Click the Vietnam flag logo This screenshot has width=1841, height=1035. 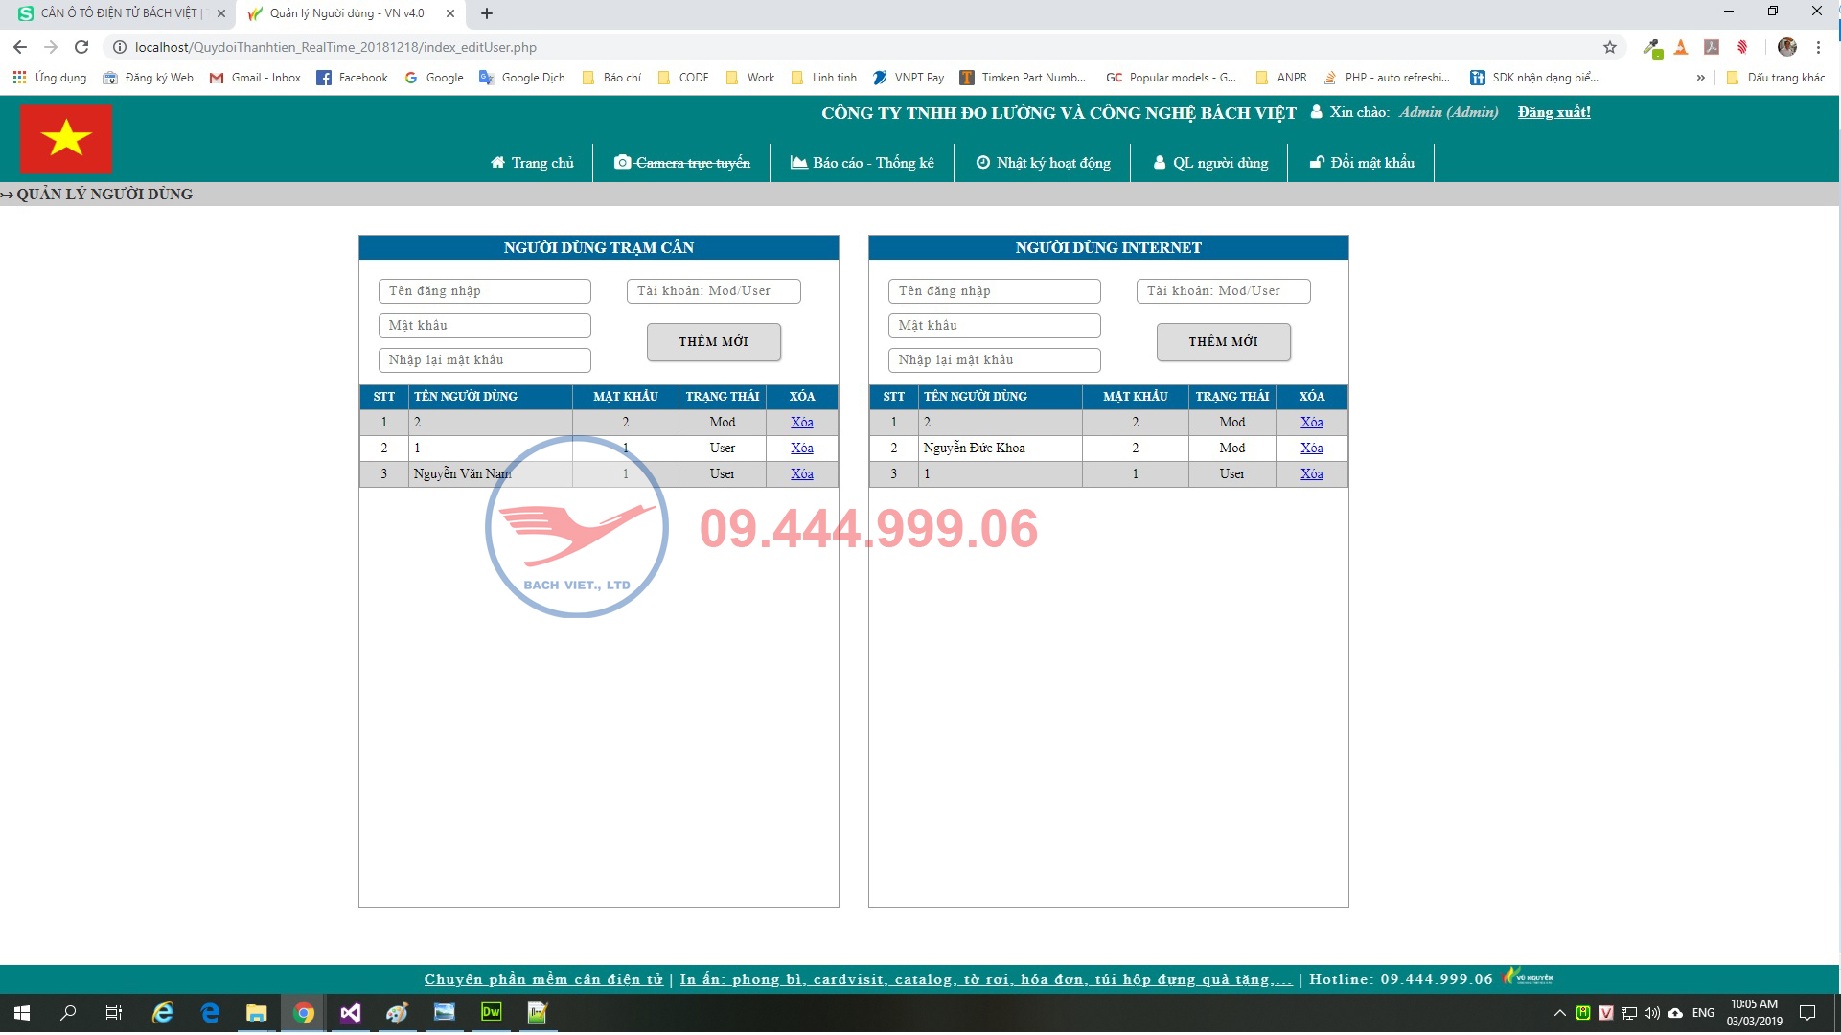tap(66, 138)
